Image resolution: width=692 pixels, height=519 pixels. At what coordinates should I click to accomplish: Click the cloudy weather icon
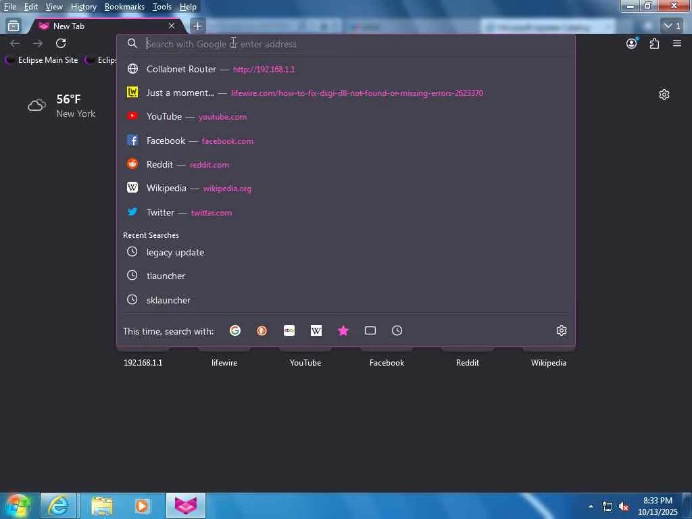point(36,105)
